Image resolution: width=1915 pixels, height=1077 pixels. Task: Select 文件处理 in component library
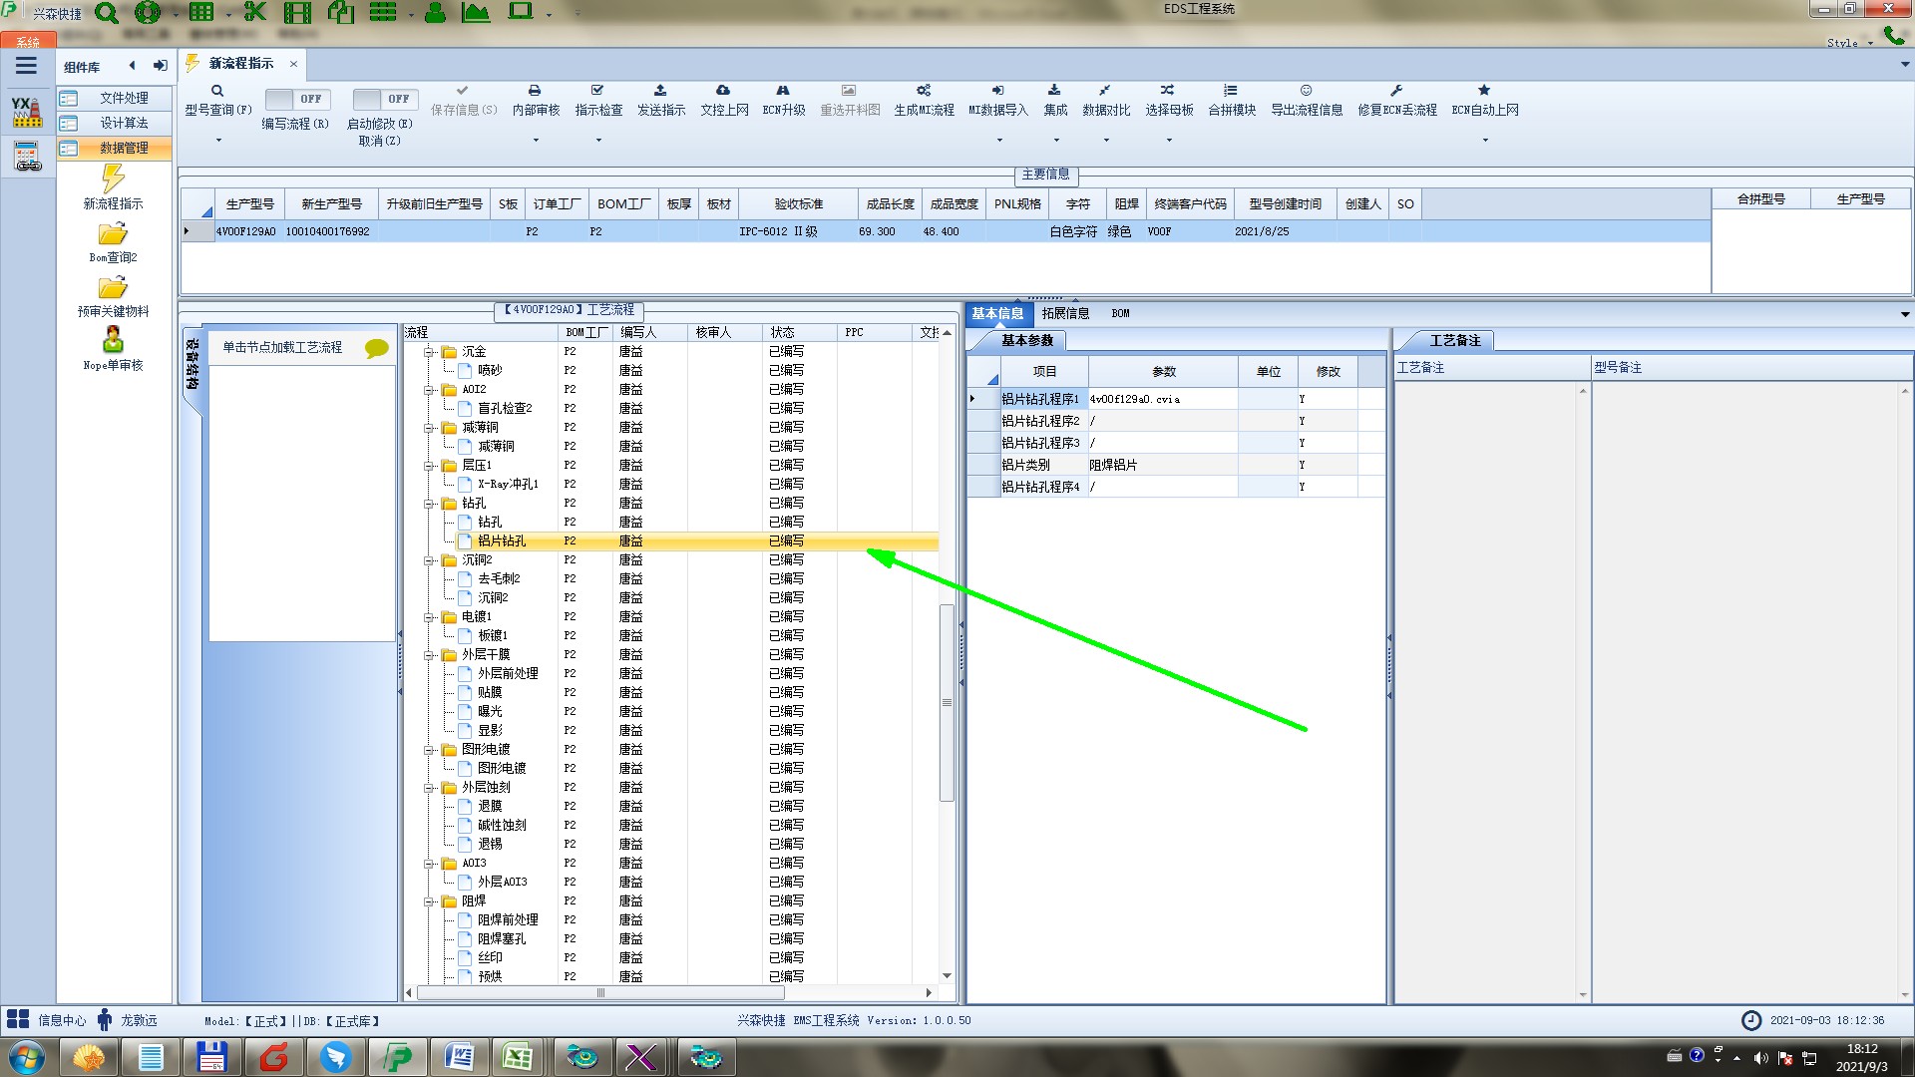click(x=124, y=98)
